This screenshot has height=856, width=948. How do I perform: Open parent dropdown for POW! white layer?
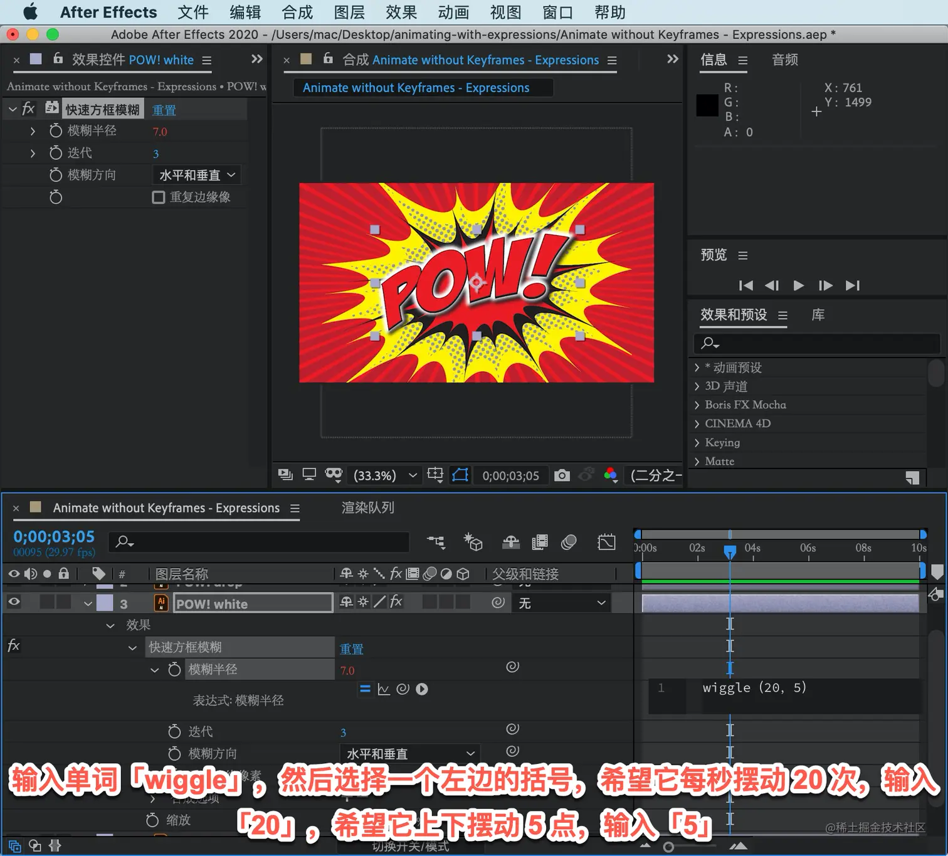click(x=561, y=603)
